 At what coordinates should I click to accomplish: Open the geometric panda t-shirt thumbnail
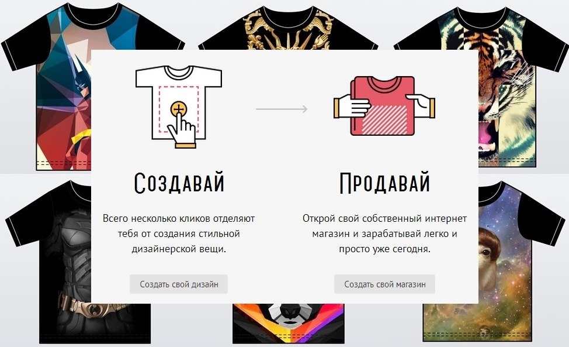[289, 323]
